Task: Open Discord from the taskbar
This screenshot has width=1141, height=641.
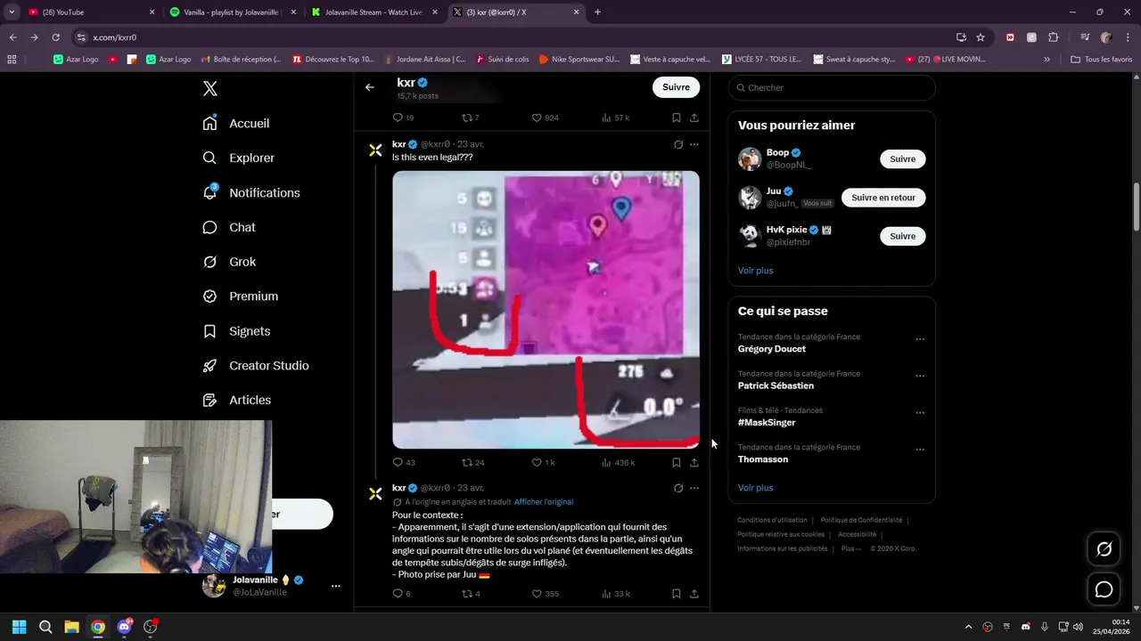Action: click(124, 627)
